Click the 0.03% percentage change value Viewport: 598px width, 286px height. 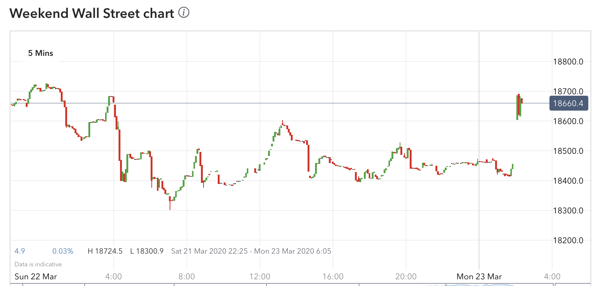point(63,251)
